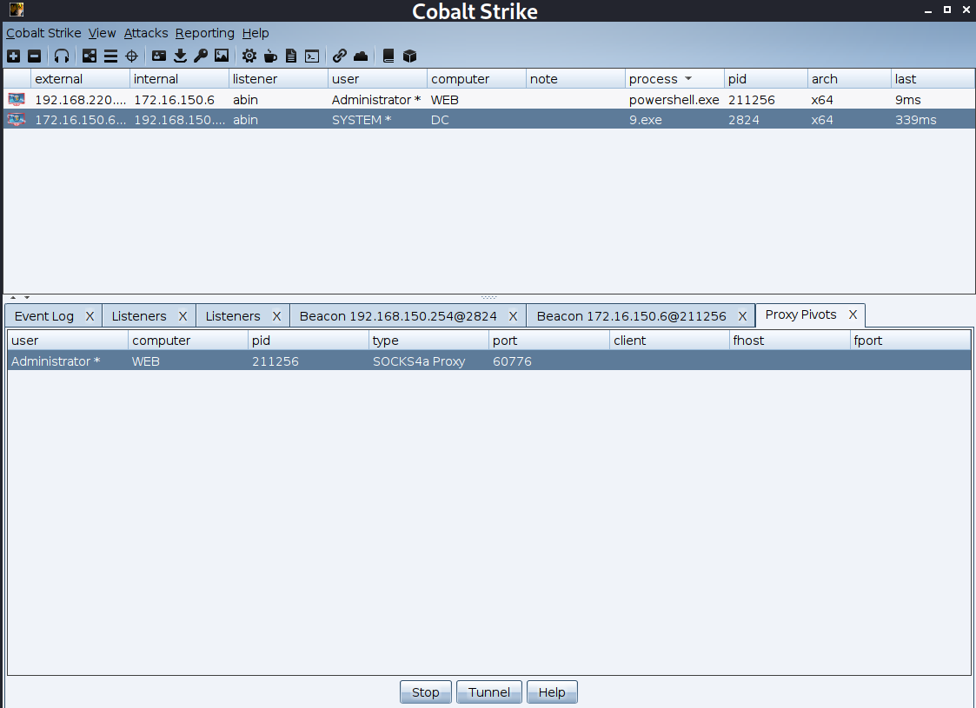Switch to the session table view icon
This screenshot has width=976, height=708.
click(110, 56)
